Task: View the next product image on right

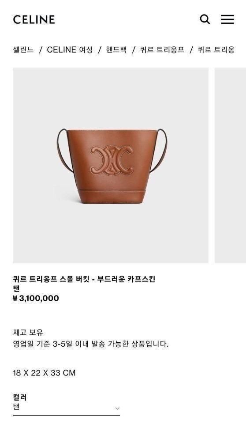Action: [230, 165]
